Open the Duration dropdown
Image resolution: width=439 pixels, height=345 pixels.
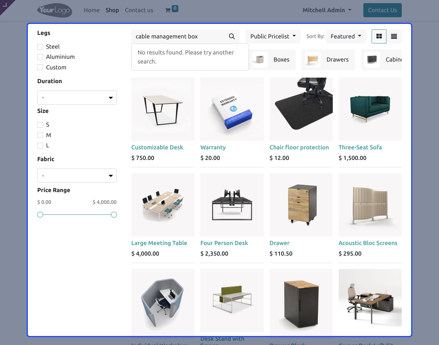pos(77,98)
